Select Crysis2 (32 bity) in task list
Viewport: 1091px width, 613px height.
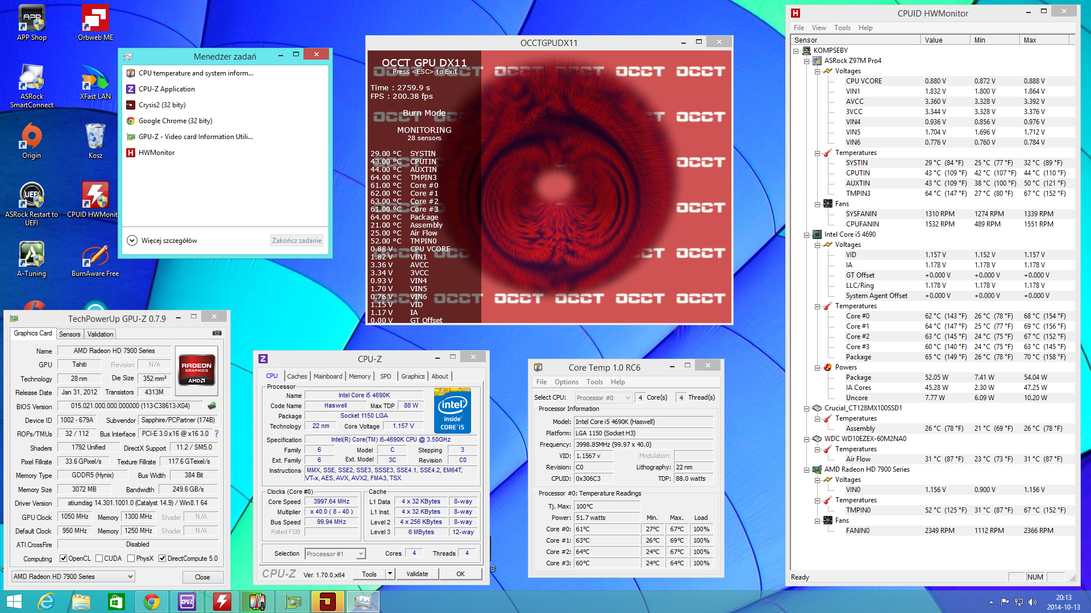tap(162, 105)
